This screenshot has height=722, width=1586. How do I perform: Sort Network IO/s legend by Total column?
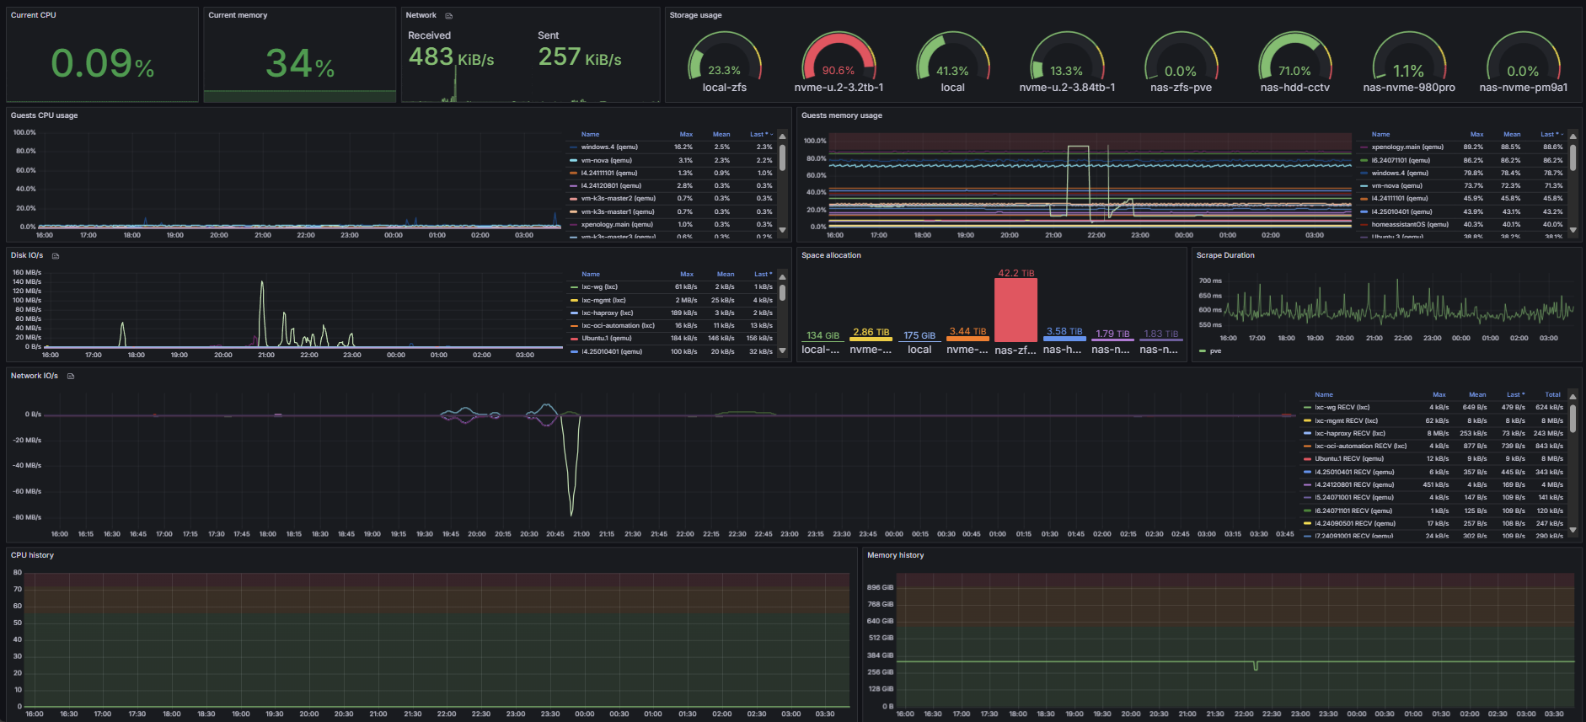(1552, 395)
